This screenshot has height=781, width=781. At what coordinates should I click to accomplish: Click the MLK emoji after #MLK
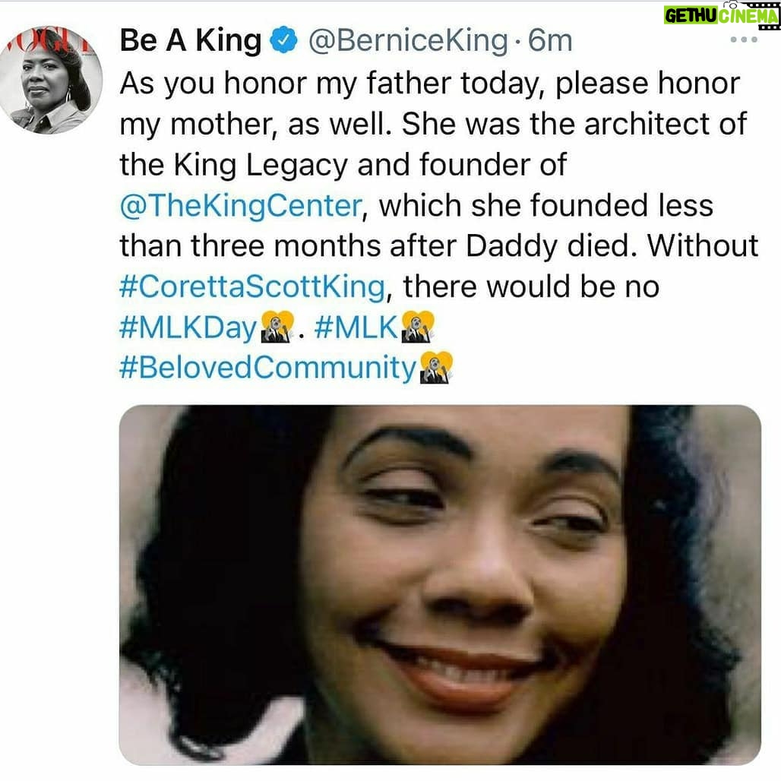(x=417, y=326)
